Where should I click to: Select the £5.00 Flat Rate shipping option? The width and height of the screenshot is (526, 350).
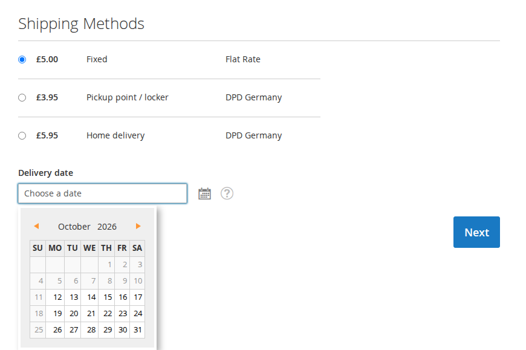[x=22, y=60]
